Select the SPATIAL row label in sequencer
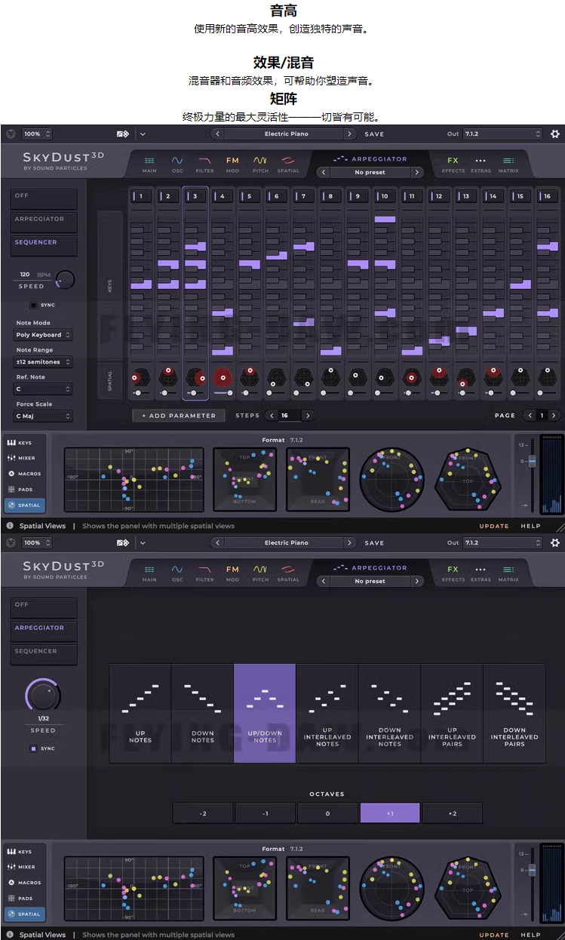This screenshot has height=940, width=565. click(x=110, y=380)
